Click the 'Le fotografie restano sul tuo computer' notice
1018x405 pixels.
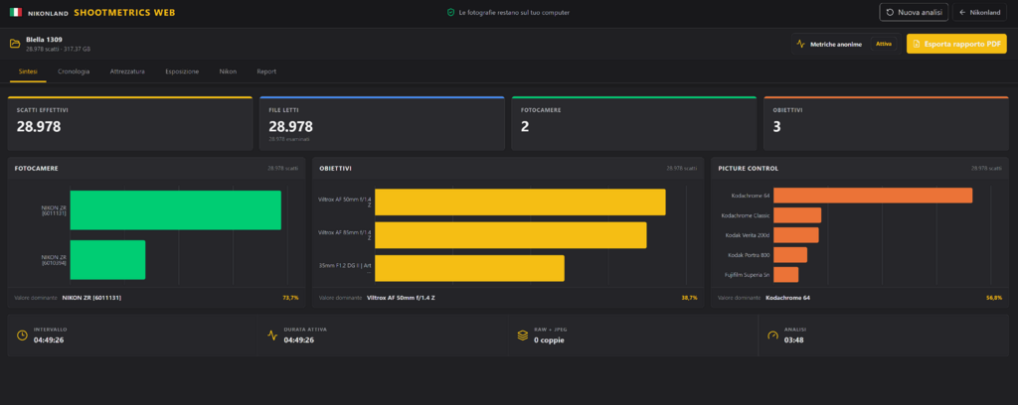514,12
